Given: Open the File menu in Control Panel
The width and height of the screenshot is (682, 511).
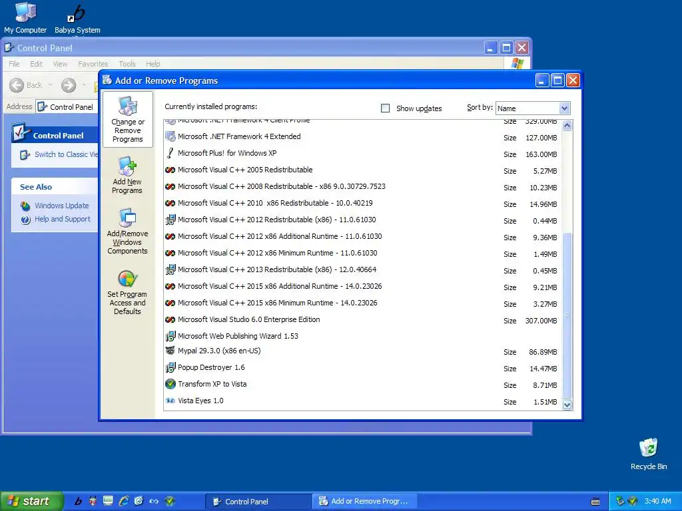Looking at the screenshot, I should [x=15, y=64].
